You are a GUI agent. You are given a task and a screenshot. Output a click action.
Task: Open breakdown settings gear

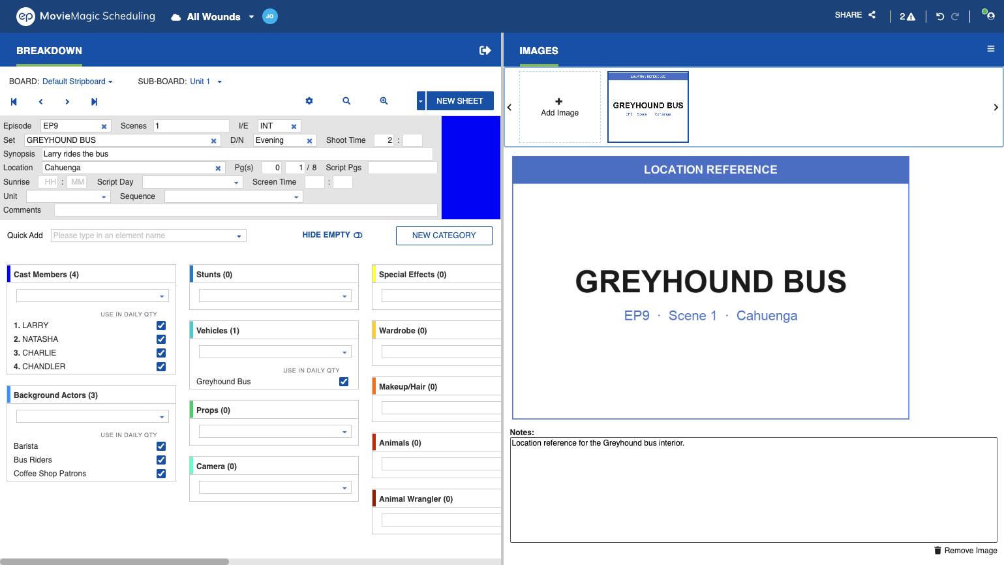tap(309, 101)
